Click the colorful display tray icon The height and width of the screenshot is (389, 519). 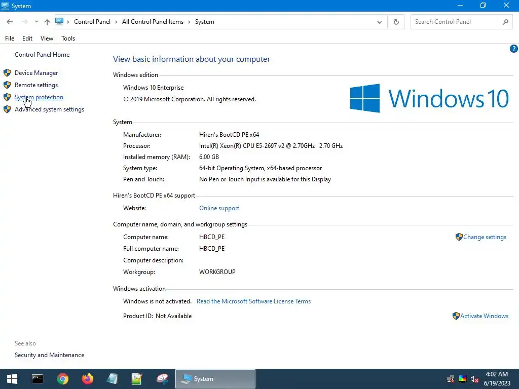click(463, 379)
